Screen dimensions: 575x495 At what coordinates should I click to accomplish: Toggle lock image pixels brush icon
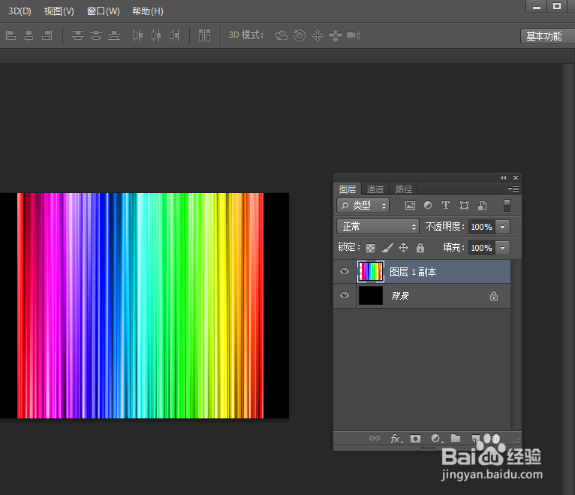[387, 248]
